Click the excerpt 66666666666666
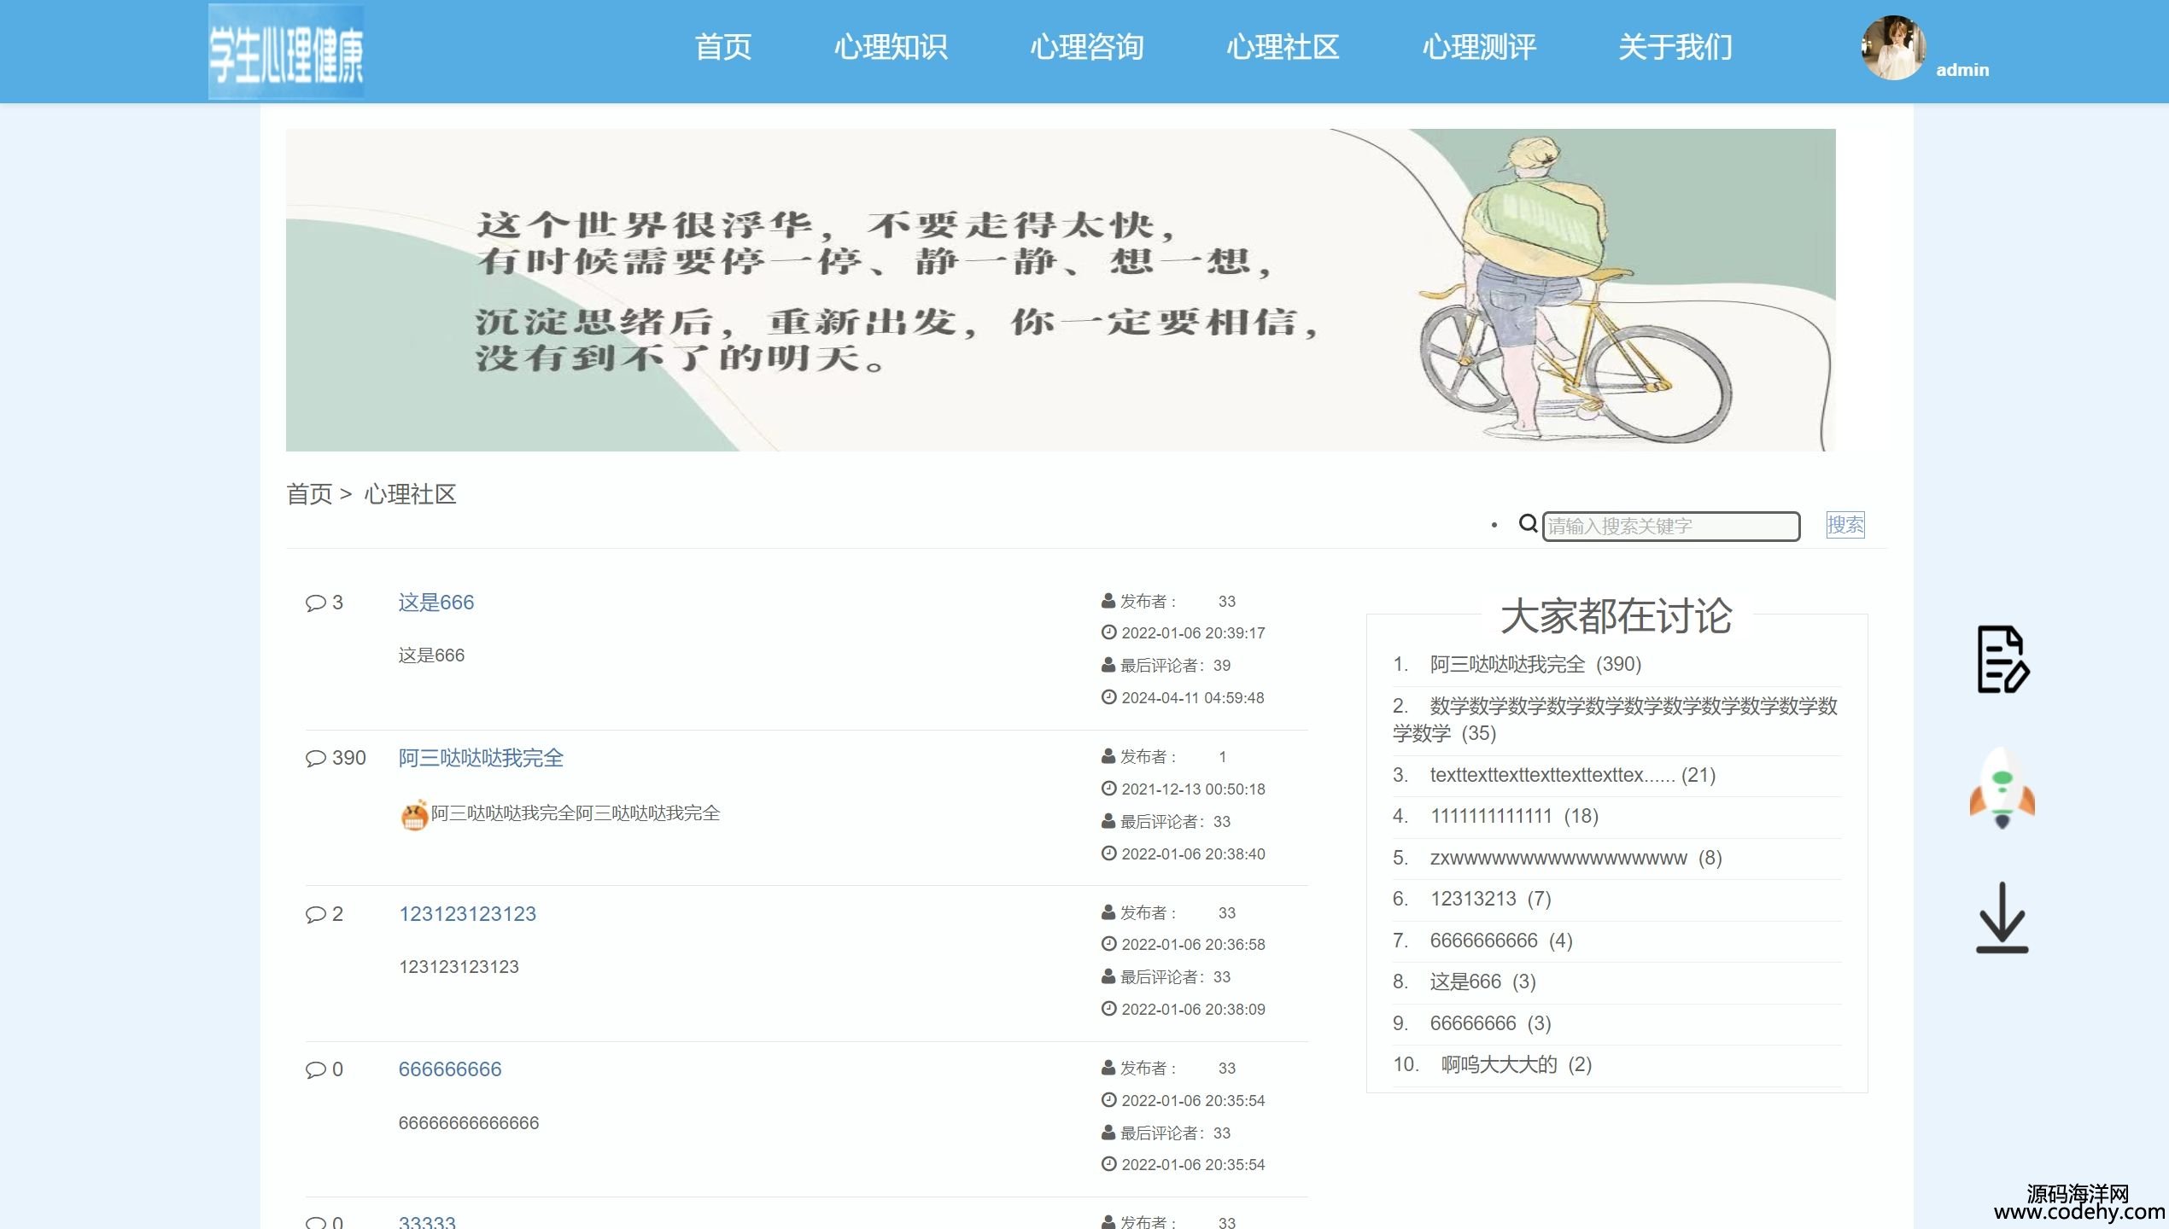 (x=469, y=1123)
